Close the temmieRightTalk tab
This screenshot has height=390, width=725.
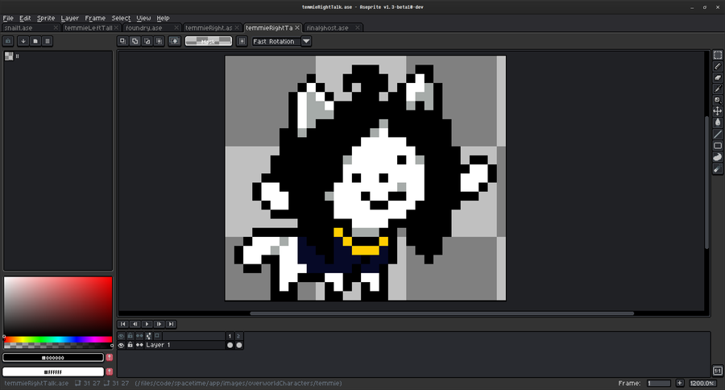297,27
